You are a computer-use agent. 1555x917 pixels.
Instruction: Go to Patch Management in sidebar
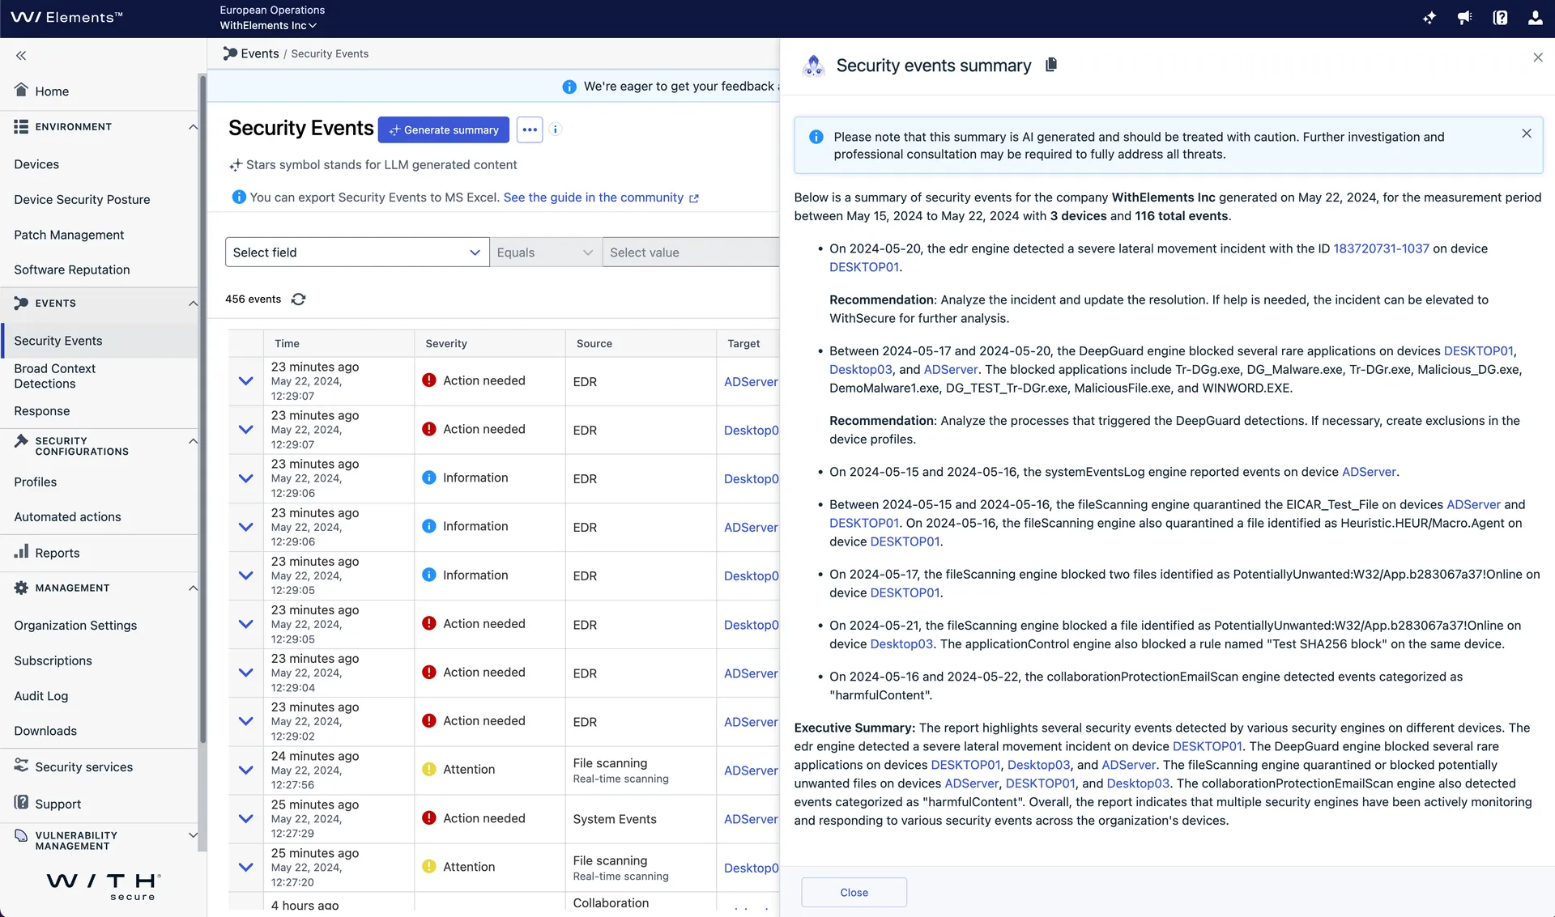[69, 235]
